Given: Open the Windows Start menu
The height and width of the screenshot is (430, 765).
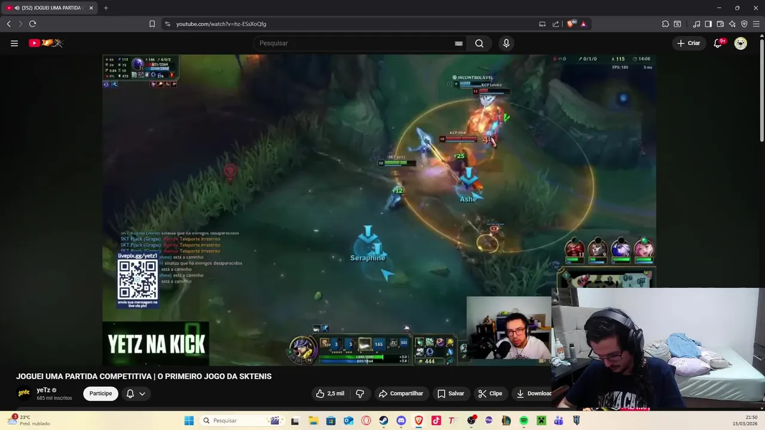Looking at the screenshot, I should pyautogui.click(x=189, y=420).
